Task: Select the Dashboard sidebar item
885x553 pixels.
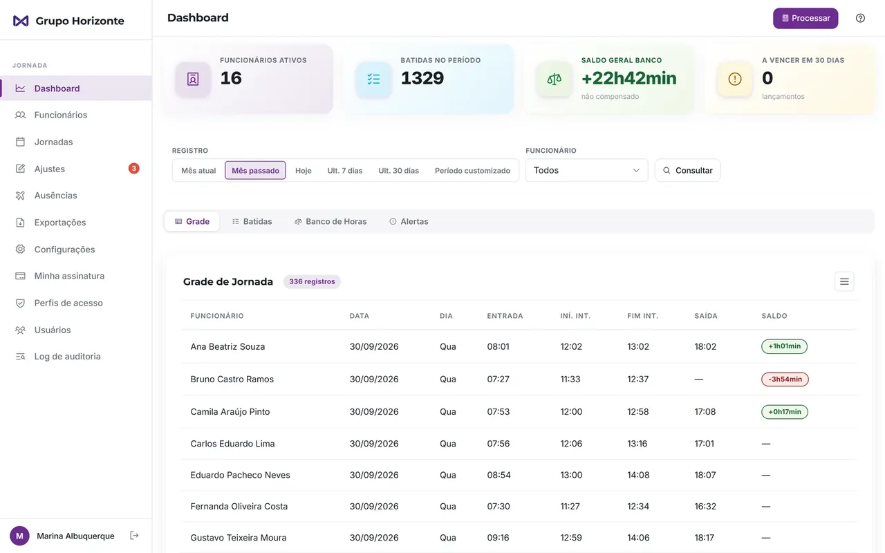Action: 76,88
